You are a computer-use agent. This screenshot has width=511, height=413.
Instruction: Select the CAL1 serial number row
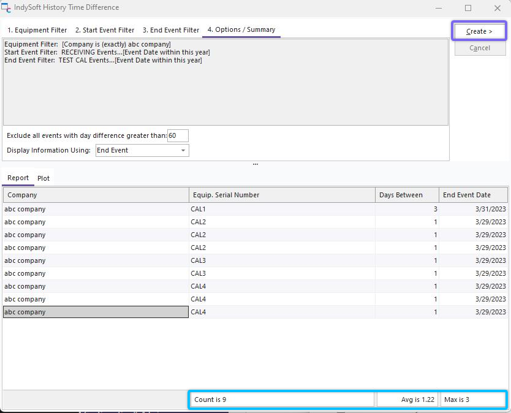282,209
